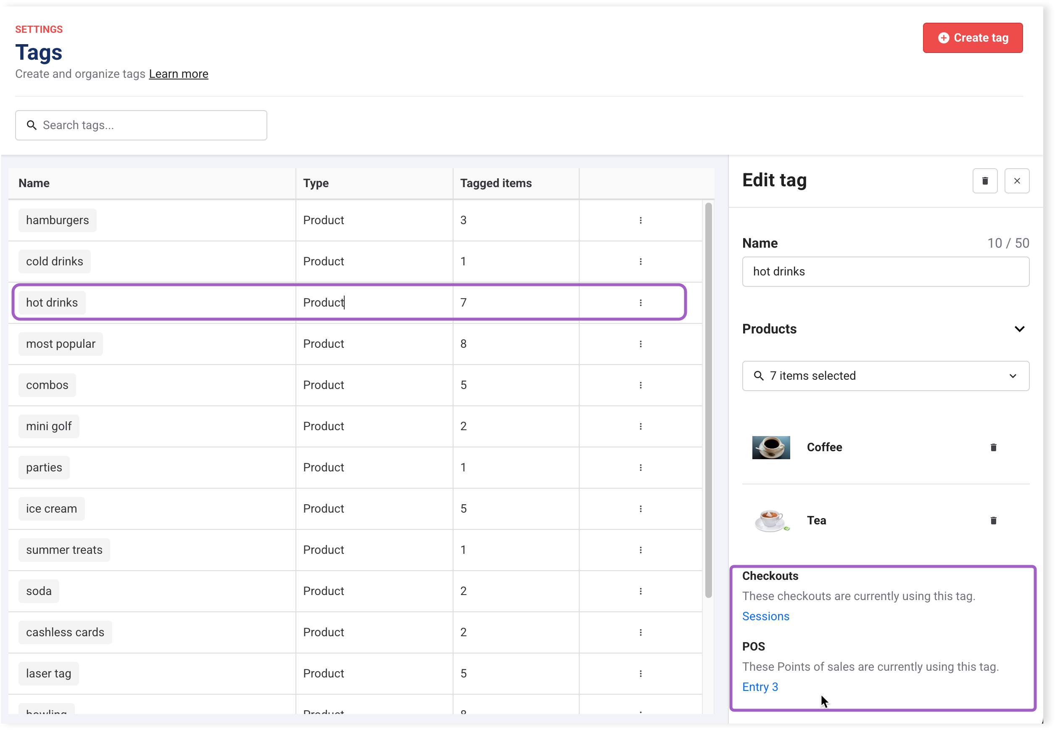Open kebab menu for mini golf row
Viewport: 1055px width, 730px height.
[x=641, y=426]
